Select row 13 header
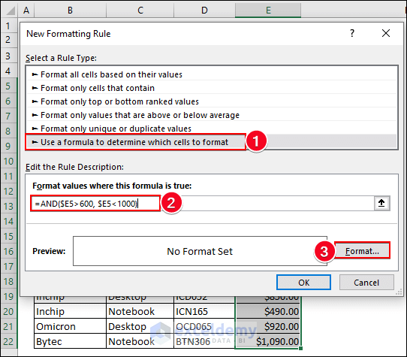This screenshot has width=407, height=357. click(x=8, y=206)
